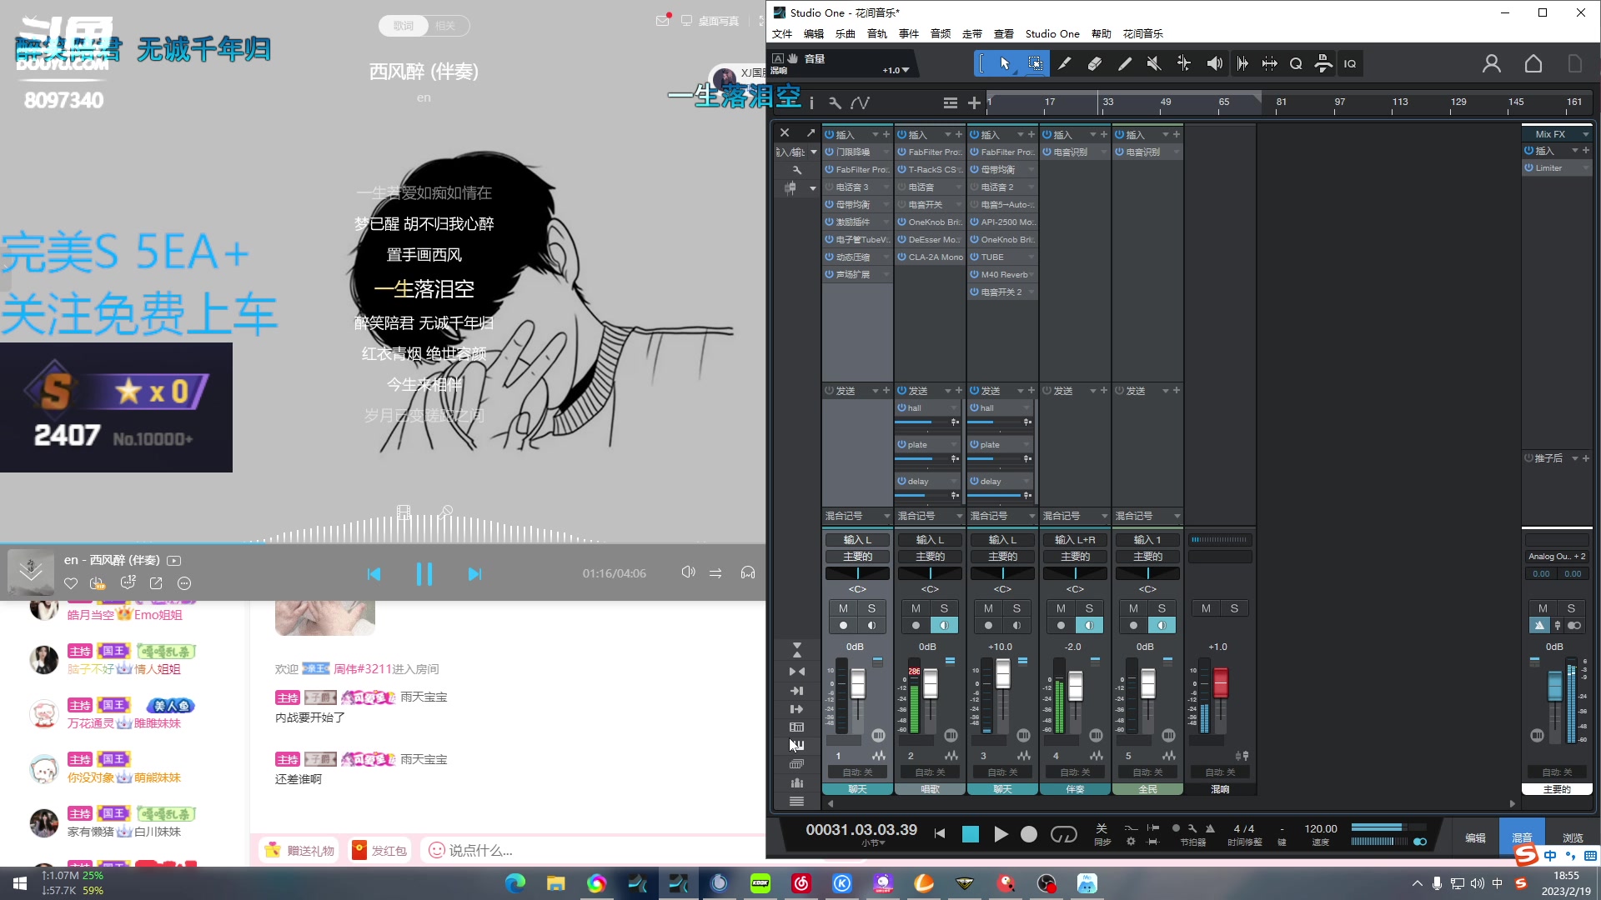1601x900 pixels.
Task: Select the Eraser tool
Action: point(1095,63)
